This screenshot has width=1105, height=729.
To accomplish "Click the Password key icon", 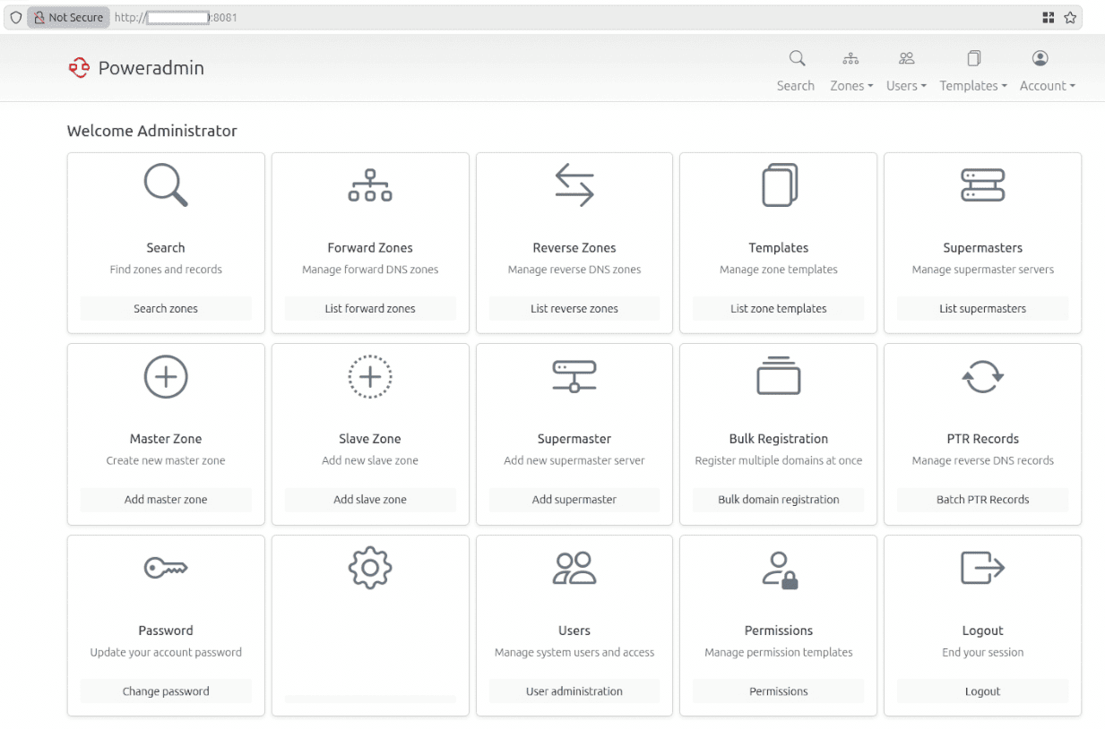I will pos(166,568).
